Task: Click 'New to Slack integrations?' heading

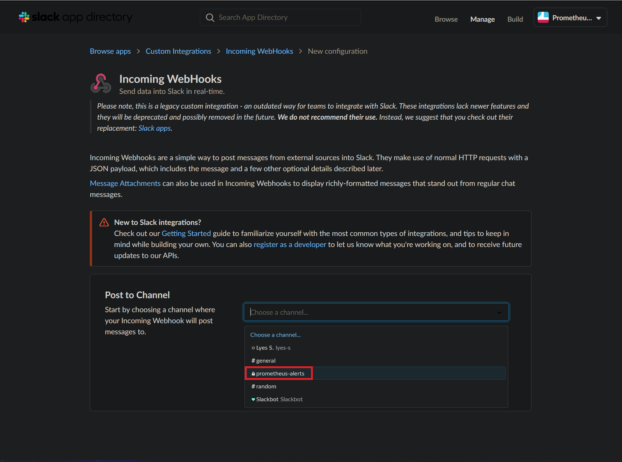Action: coord(158,222)
